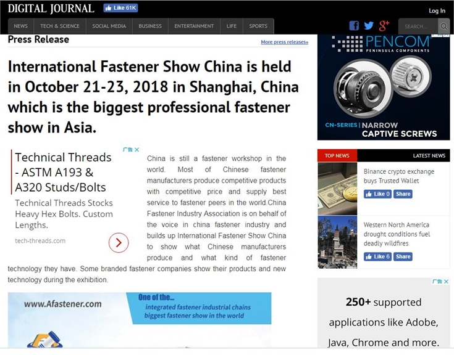The width and height of the screenshot is (454, 355).
Task: Click 'Technical Threads Stocks Heavy Hex Bolts' ad text
Action: click(x=64, y=214)
